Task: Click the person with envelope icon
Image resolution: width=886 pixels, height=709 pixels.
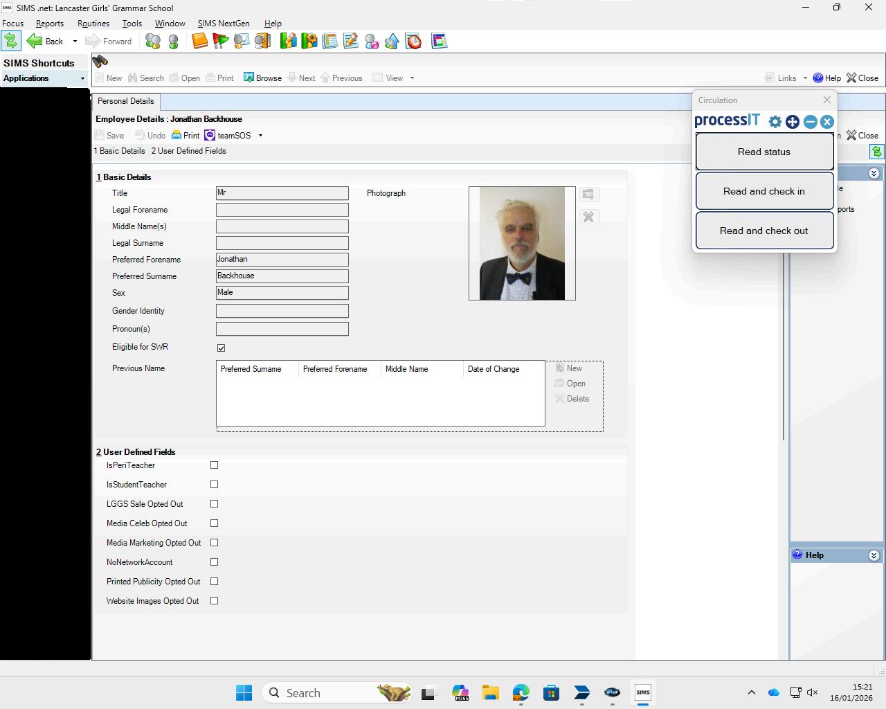Action: [x=241, y=42]
